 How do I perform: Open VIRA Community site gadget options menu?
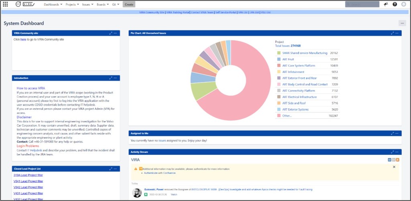115,33
